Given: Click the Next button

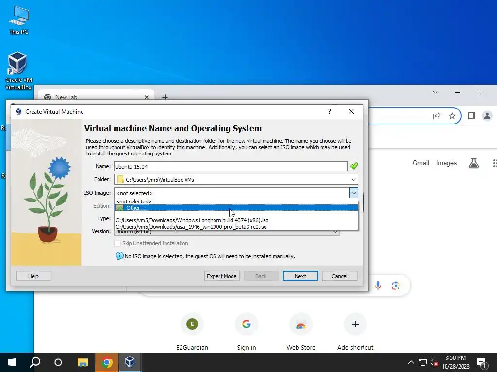Looking at the screenshot, I should 300,276.
